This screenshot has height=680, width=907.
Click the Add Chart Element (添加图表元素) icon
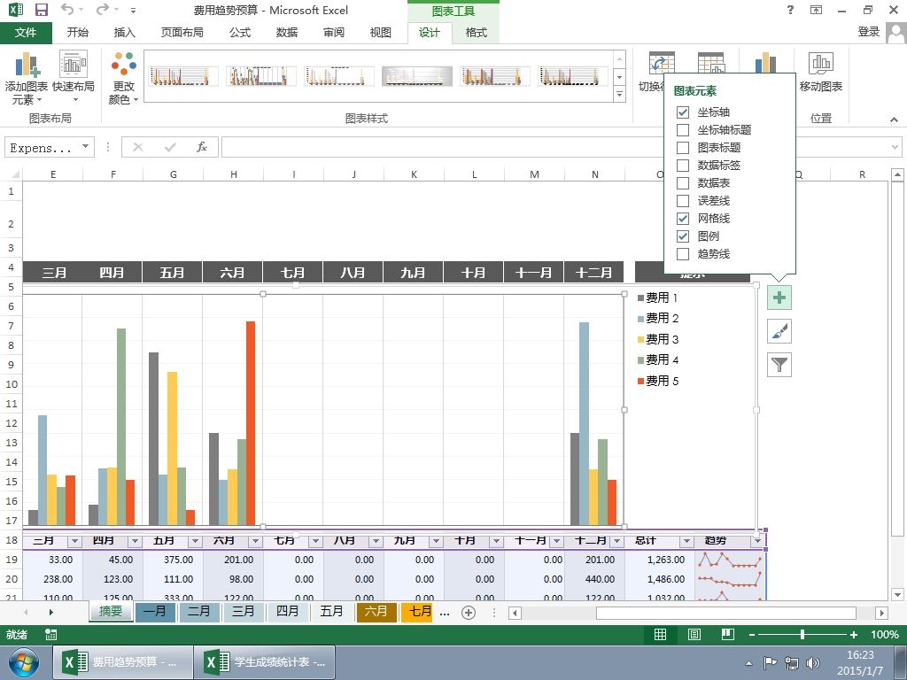click(x=27, y=65)
